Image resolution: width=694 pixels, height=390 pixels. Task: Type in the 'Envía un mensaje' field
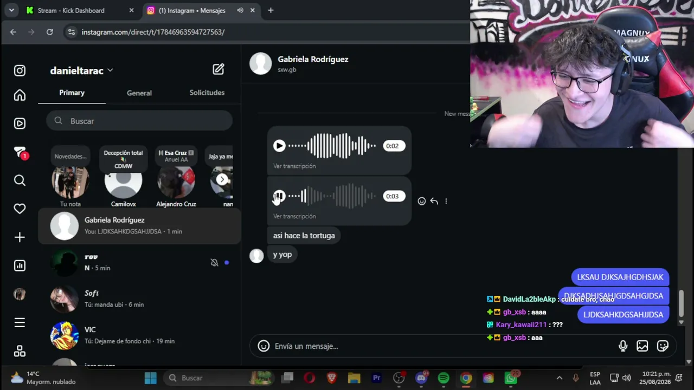(x=442, y=346)
